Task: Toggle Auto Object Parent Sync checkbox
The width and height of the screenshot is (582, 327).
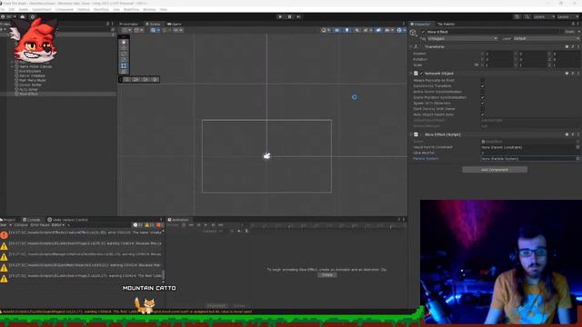Action: (483, 114)
